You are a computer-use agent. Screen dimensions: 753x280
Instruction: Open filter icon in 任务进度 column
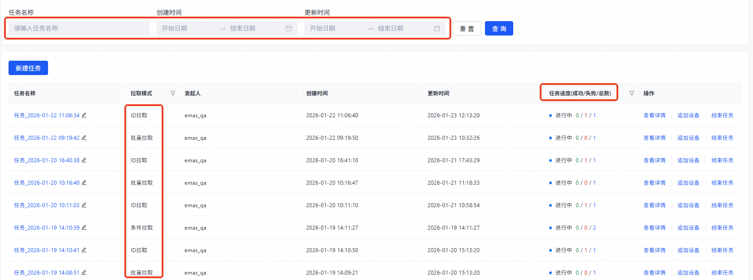click(x=632, y=93)
